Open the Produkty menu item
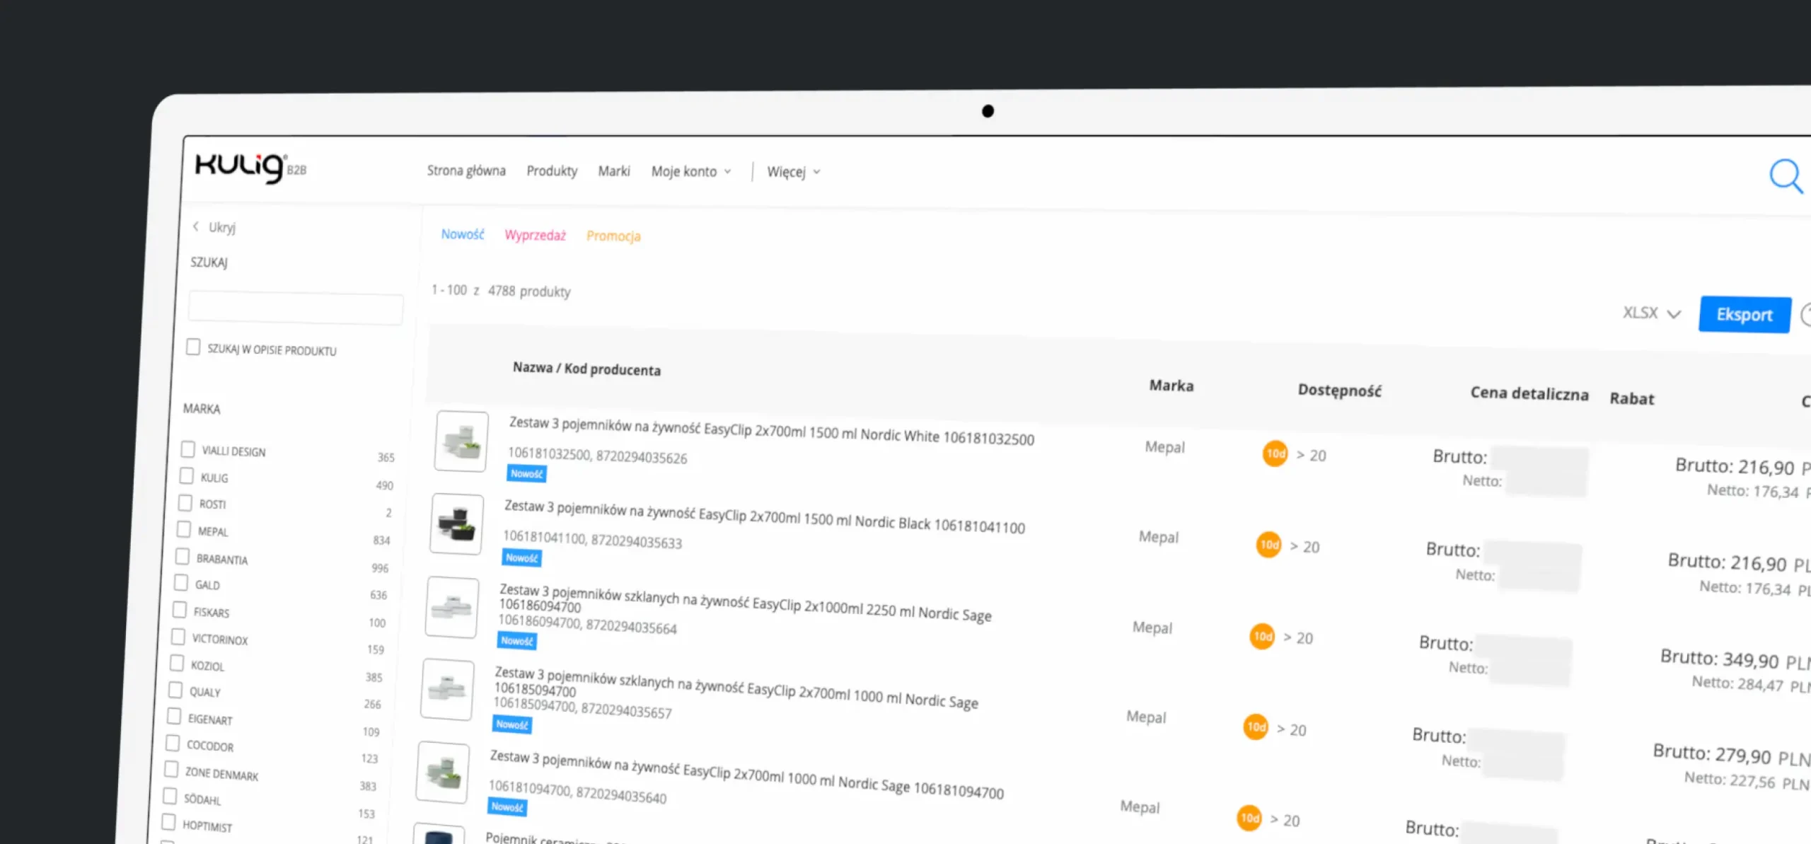The height and width of the screenshot is (844, 1811). click(552, 171)
